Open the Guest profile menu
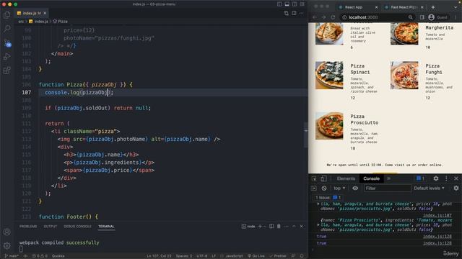This screenshot has width=462, height=259. point(438,17)
